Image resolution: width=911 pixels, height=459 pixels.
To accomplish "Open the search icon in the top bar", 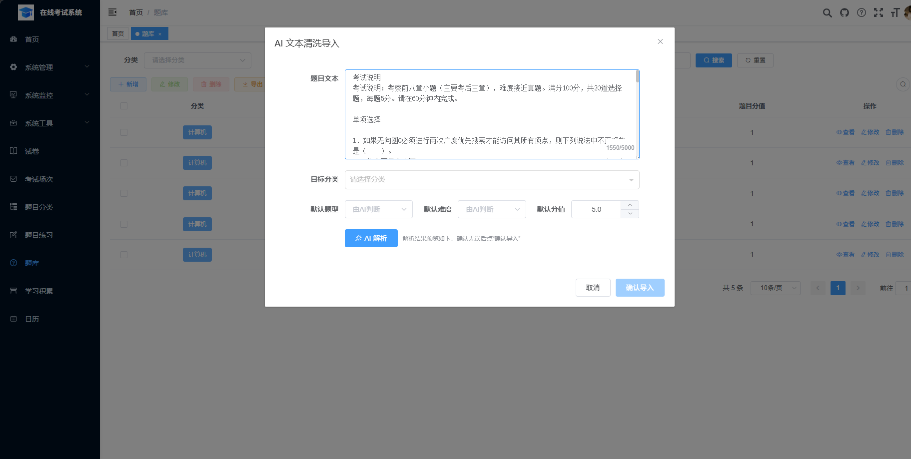I will [828, 12].
